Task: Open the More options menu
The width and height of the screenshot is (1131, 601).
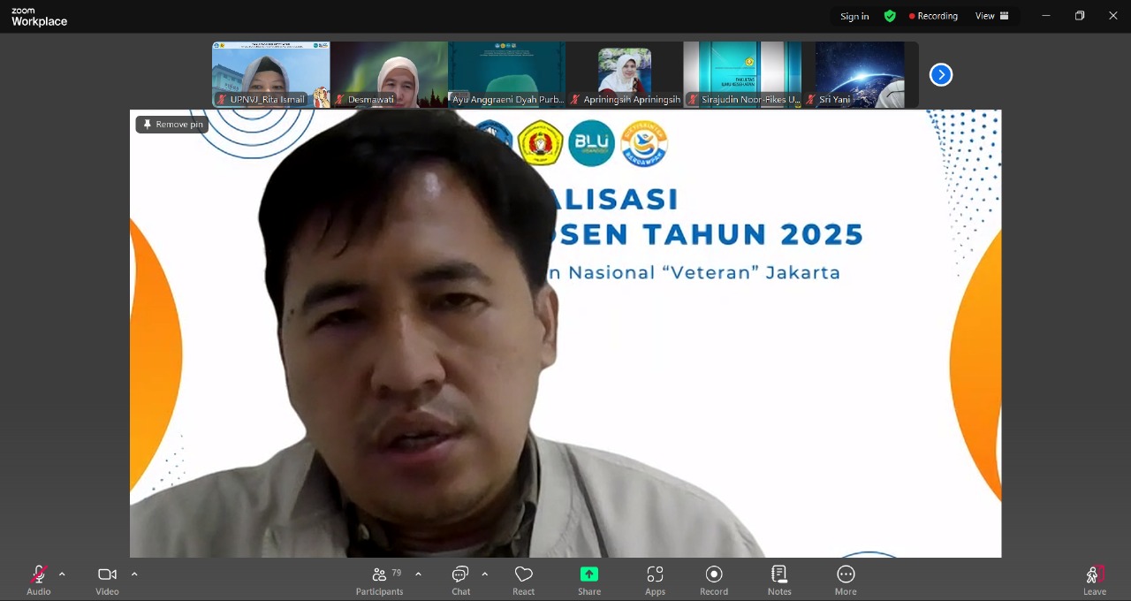Action: click(x=846, y=580)
